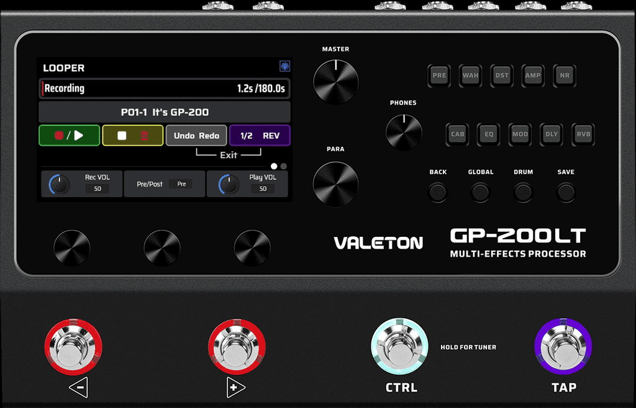
Task: Tap the purple 1/2 REV button
Action: [260, 135]
